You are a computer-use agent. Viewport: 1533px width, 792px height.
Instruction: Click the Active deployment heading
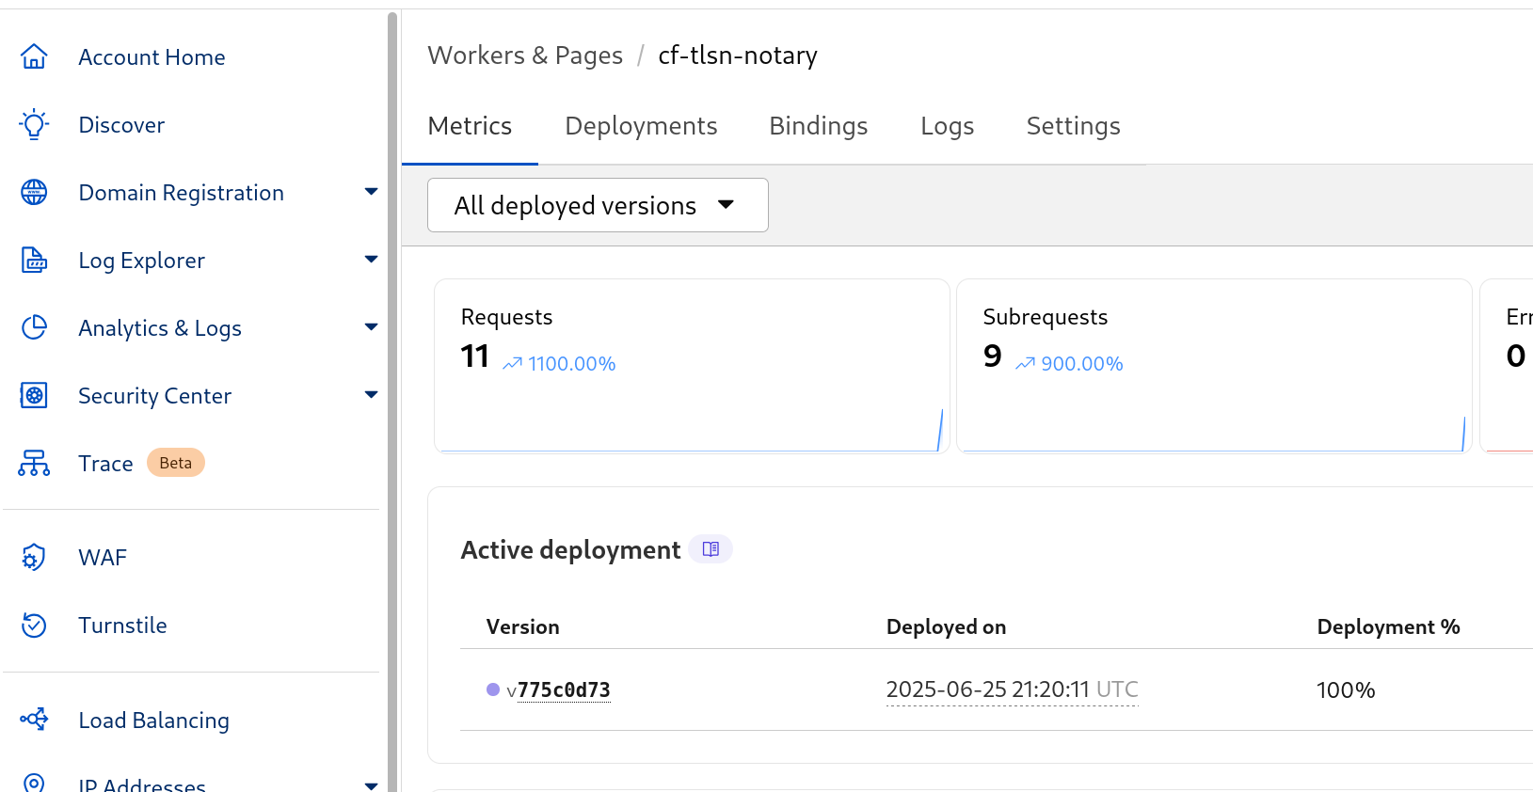(x=570, y=550)
